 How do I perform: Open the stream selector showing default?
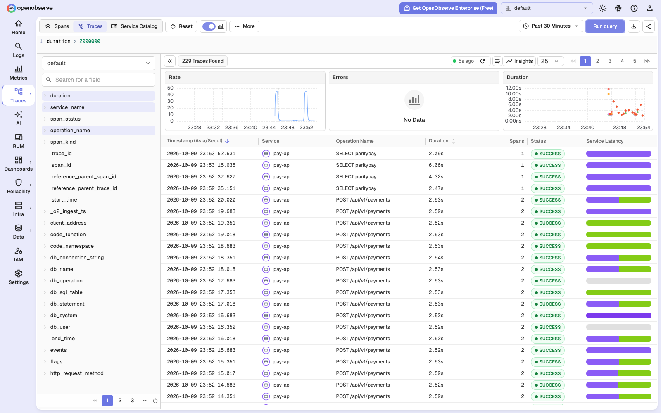pos(98,63)
